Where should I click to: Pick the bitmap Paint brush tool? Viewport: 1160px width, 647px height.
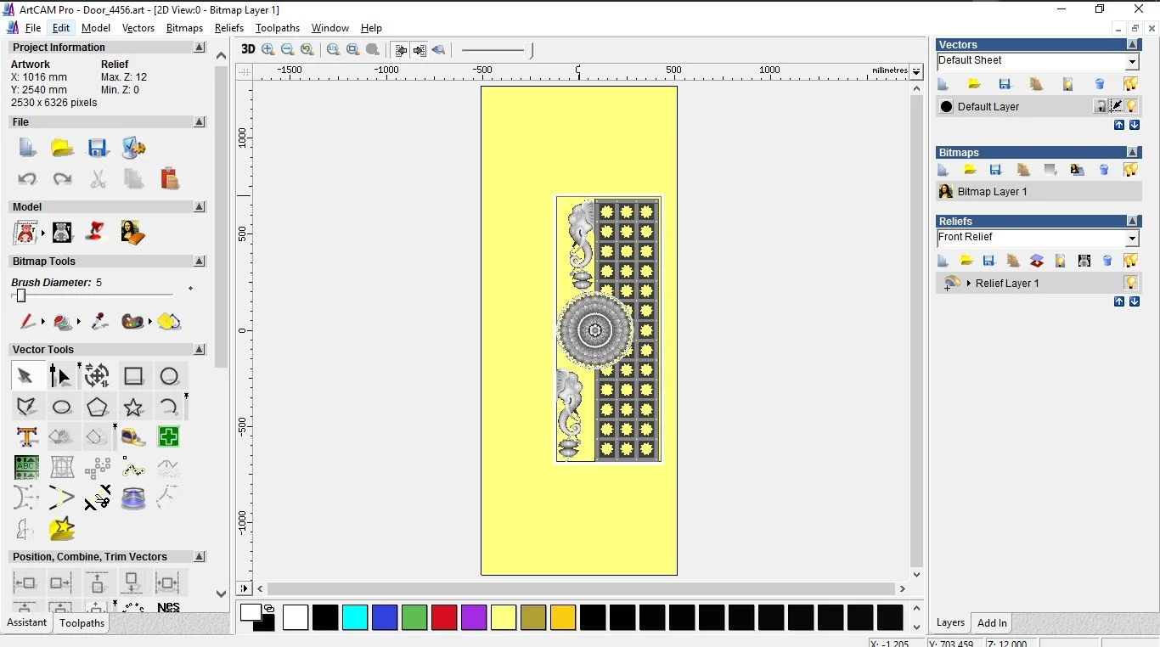[27, 322]
